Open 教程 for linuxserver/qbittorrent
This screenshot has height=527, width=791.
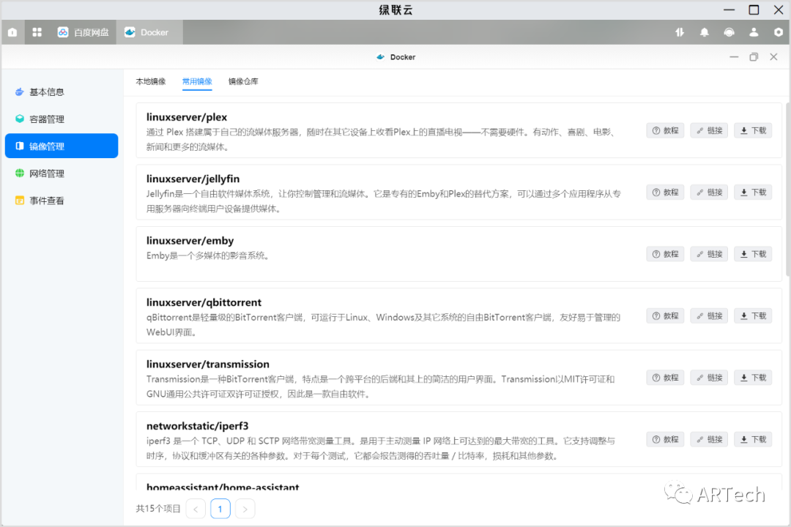tap(665, 315)
